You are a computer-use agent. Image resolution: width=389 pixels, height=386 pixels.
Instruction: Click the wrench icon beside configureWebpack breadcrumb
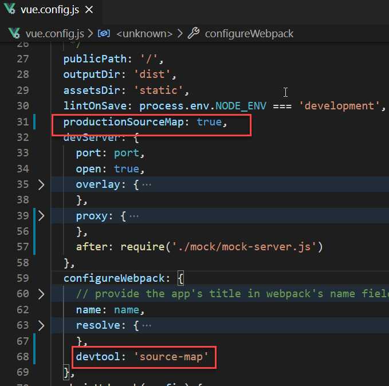pyautogui.click(x=194, y=33)
